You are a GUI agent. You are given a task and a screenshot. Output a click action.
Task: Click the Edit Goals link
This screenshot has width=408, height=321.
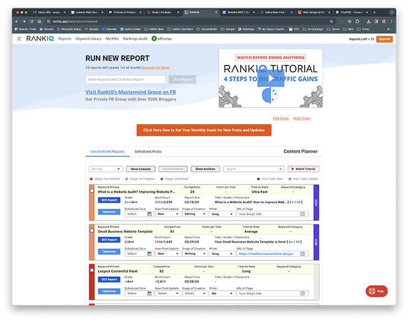coord(281,118)
